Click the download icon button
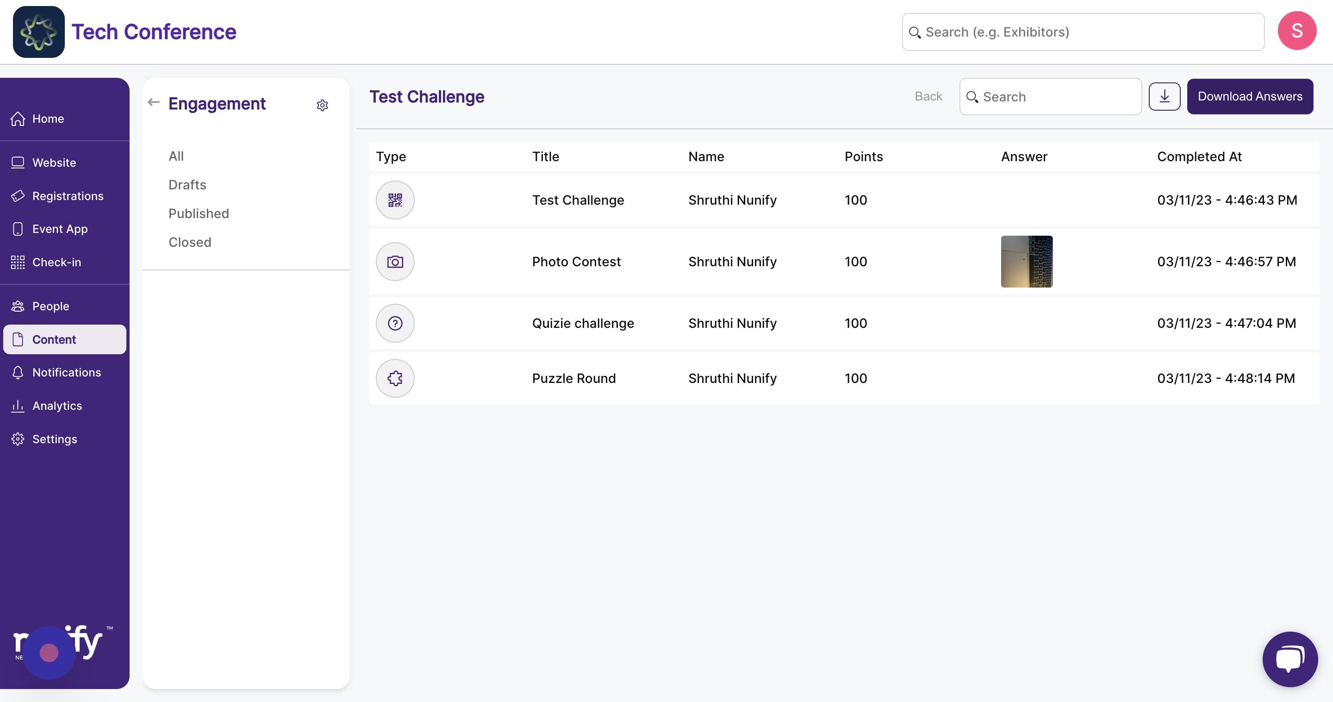Image resolution: width=1333 pixels, height=702 pixels. pyautogui.click(x=1164, y=96)
